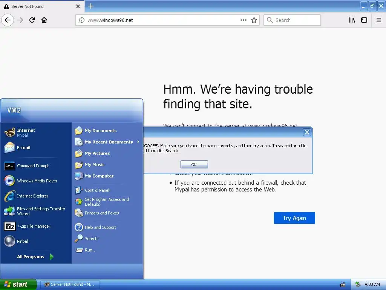Confirm the error dialog with OK
Image resolution: width=386 pixels, height=290 pixels.
[194, 165]
